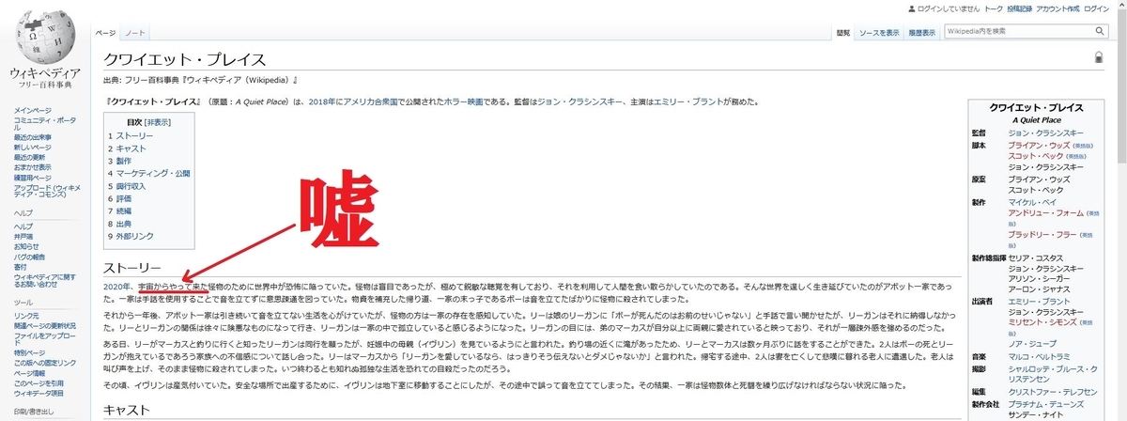Open the ヘルプ link in the sidebar

click(23, 226)
